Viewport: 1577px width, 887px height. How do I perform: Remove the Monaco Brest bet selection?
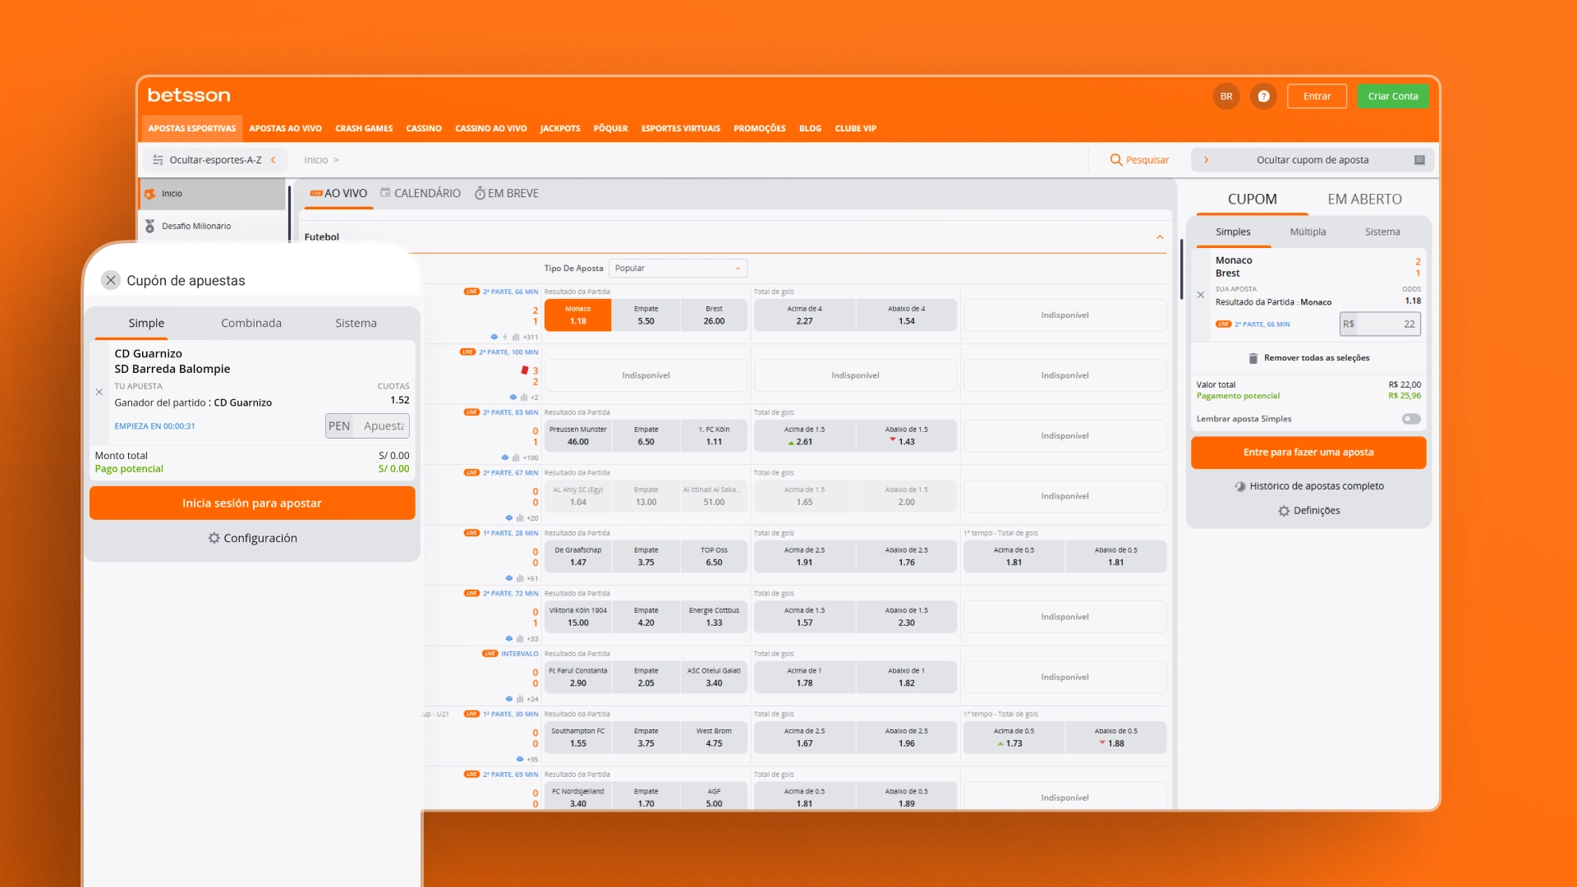tap(1201, 295)
